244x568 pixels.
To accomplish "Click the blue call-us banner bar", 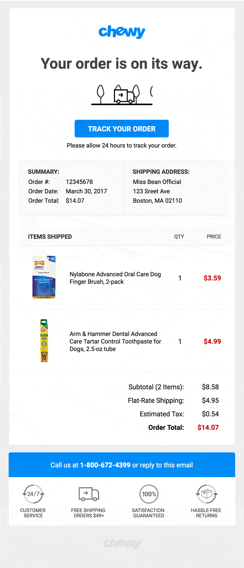I will tap(122, 465).
